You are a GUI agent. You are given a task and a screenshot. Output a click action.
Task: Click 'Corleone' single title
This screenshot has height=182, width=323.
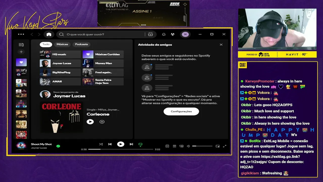pyautogui.click(x=98, y=114)
